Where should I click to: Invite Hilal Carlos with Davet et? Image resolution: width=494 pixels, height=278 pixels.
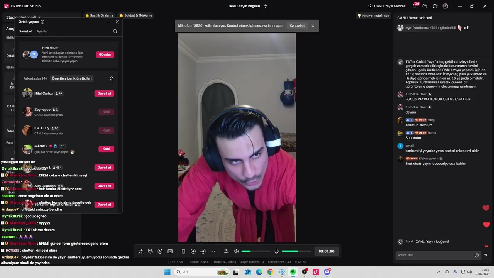pos(104,93)
